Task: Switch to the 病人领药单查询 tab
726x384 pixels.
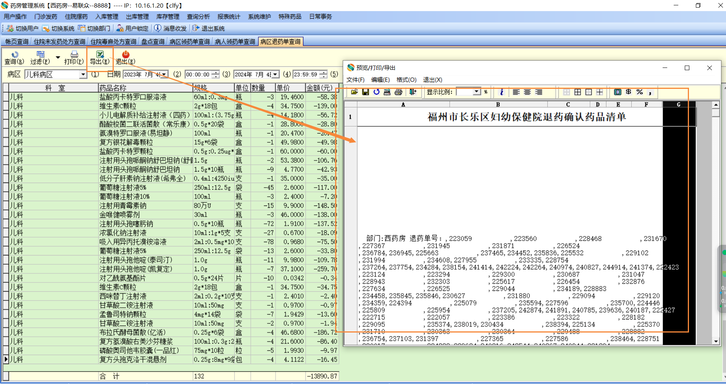Action: click(x=235, y=42)
